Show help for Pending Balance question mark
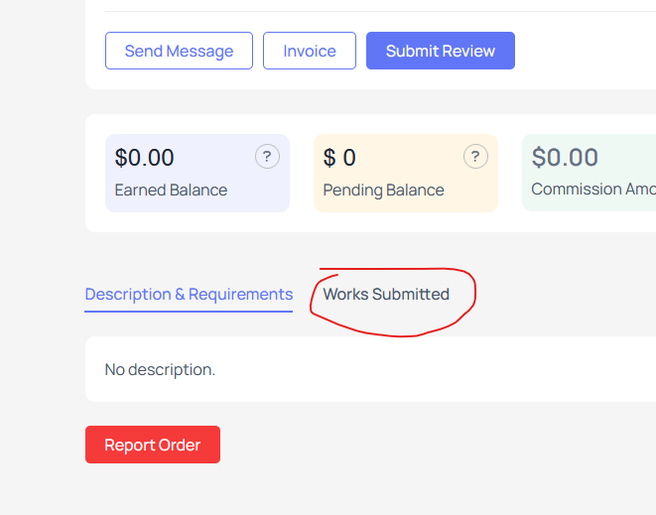The width and height of the screenshot is (656, 515). coord(475,157)
